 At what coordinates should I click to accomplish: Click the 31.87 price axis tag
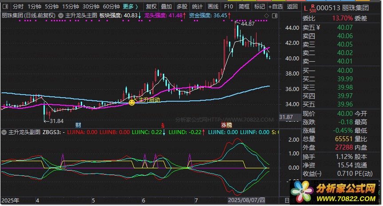point(286,117)
